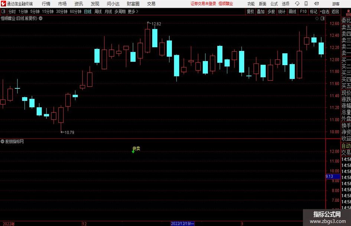
Task: Open the 发现 menu
Action: pos(95,4)
